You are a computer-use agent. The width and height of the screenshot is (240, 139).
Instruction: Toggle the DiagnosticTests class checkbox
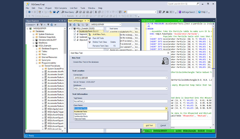click(75, 34)
